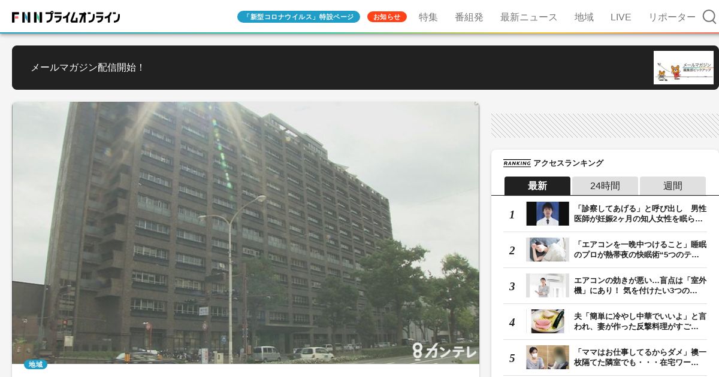Click the アクセスランキング heading
Screen dimensions: 719x377
pos(568,163)
